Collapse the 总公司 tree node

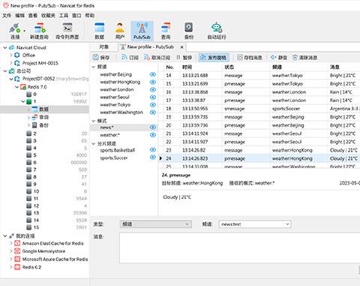(x=5, y=71)
